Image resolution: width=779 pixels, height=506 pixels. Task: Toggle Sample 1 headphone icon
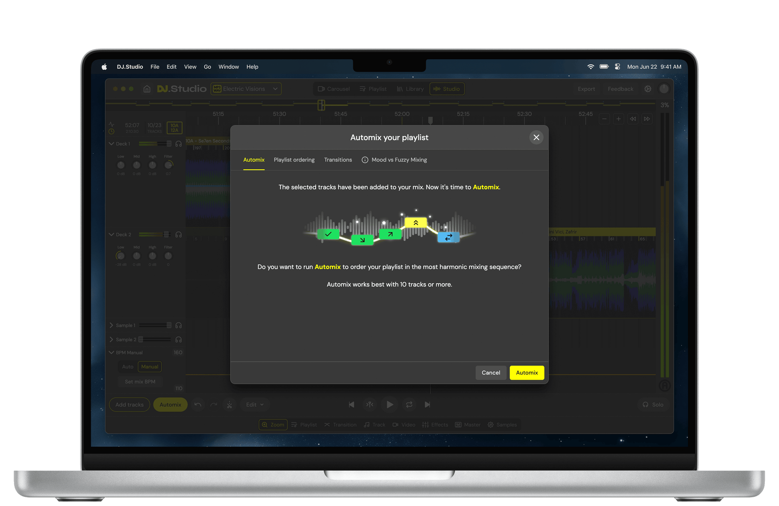pyautogui.click(x=179, y=325)
